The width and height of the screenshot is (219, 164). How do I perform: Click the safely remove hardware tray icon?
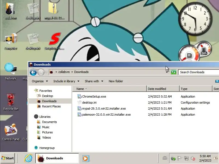pyautogui.click(x=173, y=158)
